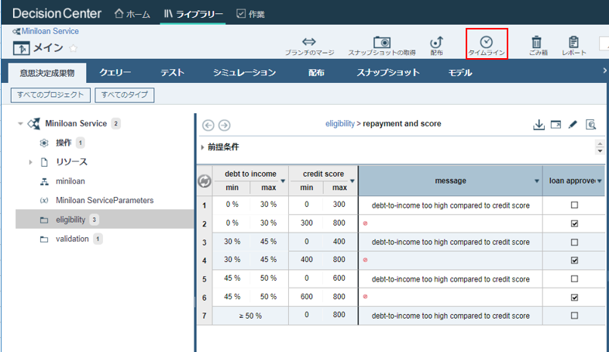The image size is (609, 352).
Task: Click the ruleflow icon beside miniloan
Action: [44, 181]
